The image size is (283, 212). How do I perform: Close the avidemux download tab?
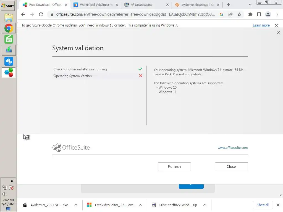click(x=218, y=5)
